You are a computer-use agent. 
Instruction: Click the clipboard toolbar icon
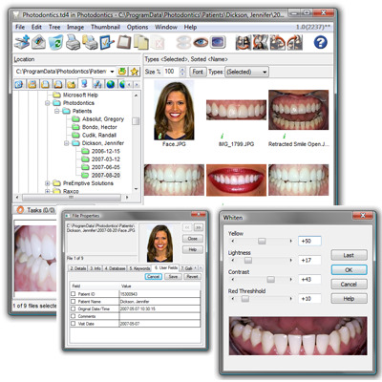click(124, 42)
